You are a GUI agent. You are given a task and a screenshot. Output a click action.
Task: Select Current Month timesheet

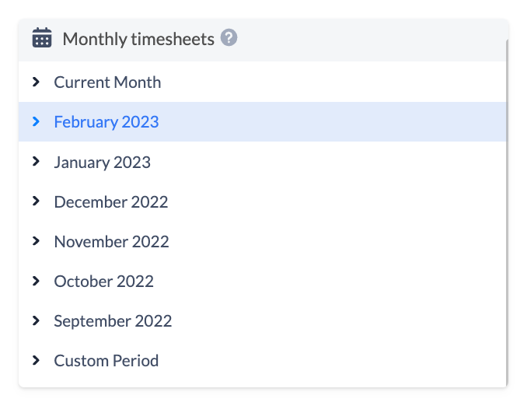tap(107, 82)
